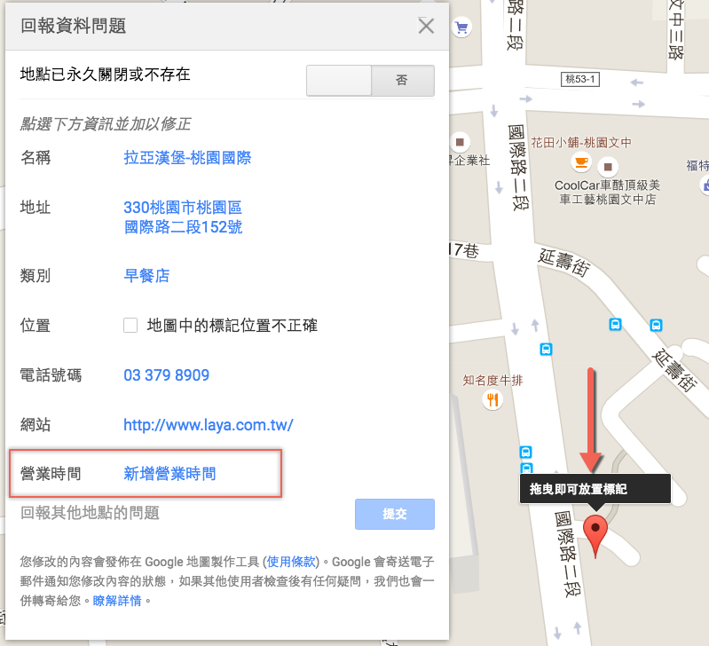Edit category 早餐店
Viewport: 709px width, 646px height.
[146, 275]
